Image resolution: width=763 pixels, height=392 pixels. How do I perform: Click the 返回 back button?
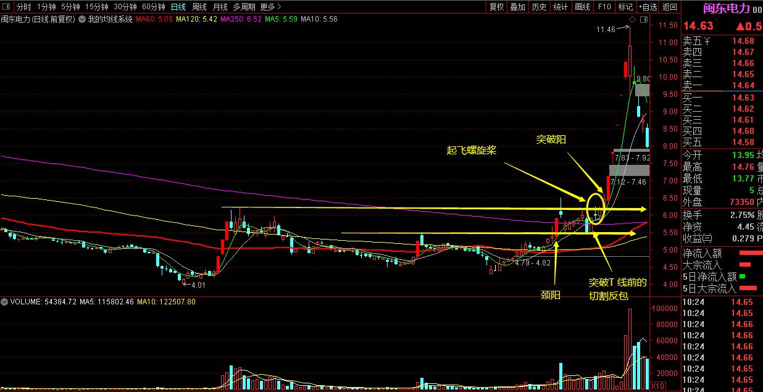tap(669, 7)
